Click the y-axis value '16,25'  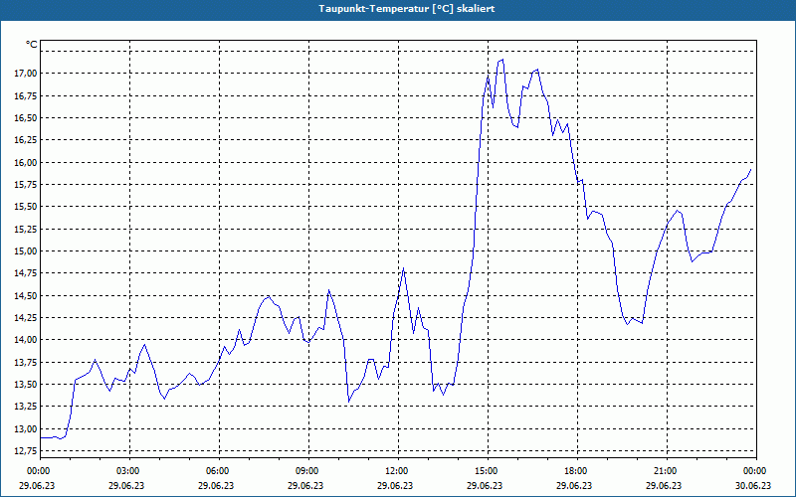click(25, 140)
